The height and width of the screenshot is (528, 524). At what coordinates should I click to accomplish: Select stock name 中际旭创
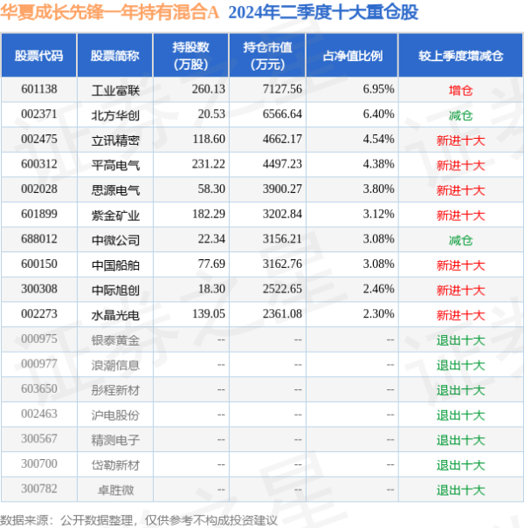coord(115,290)
